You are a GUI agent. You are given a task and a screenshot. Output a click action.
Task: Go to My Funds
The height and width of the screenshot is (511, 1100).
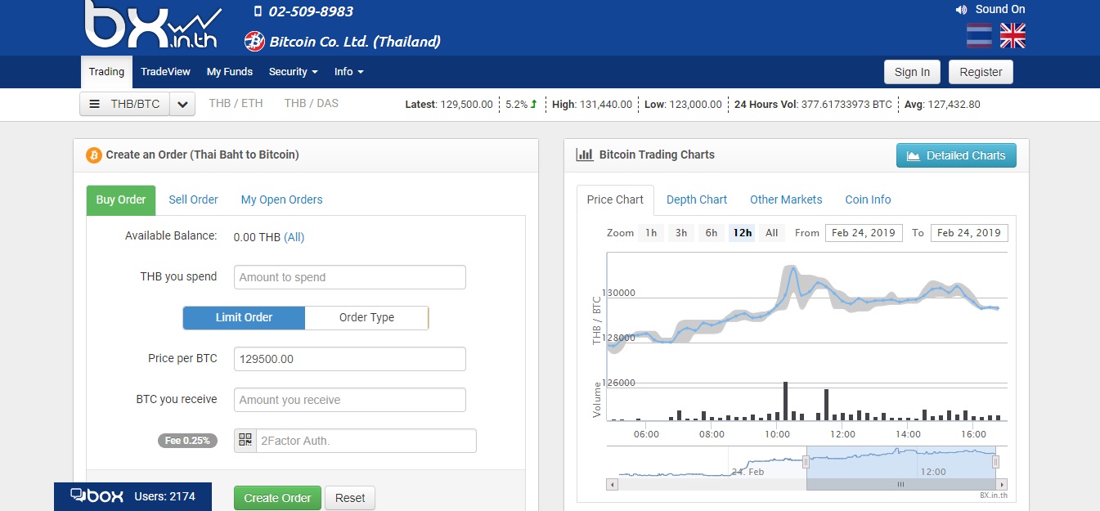[x=230, y=72]
